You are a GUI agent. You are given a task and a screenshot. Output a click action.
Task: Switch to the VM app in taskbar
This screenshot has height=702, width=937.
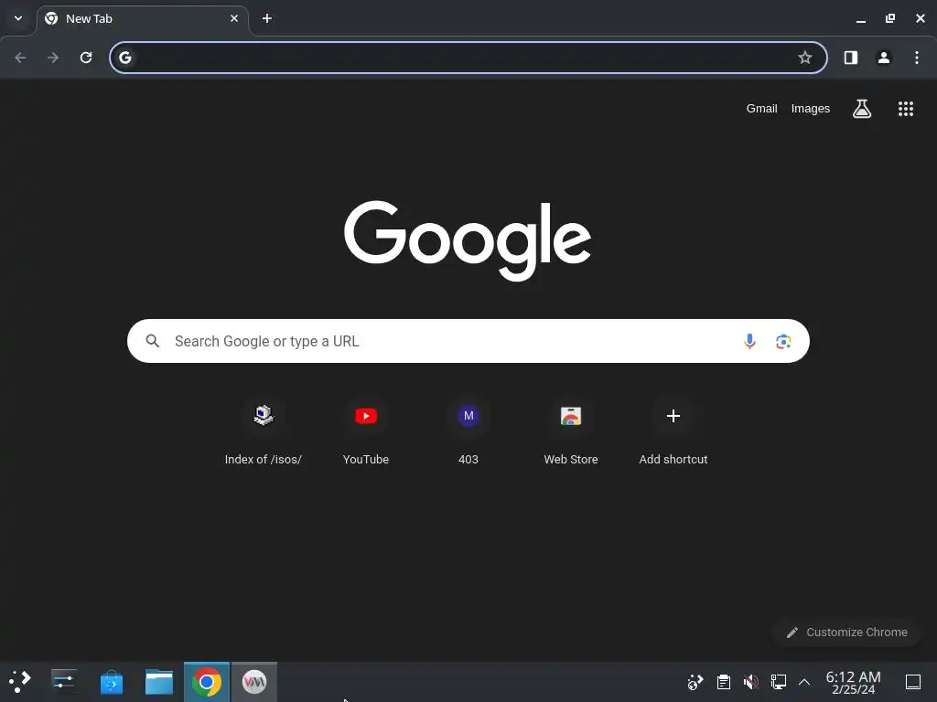tap(254, 682)
